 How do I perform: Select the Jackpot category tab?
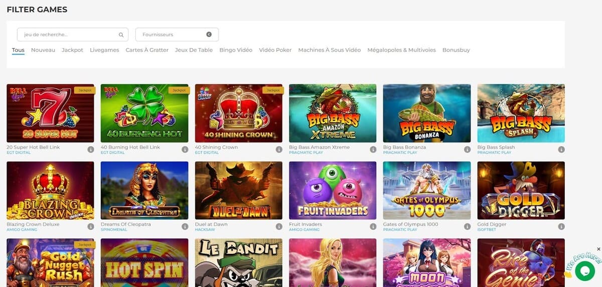coord(72,50)
